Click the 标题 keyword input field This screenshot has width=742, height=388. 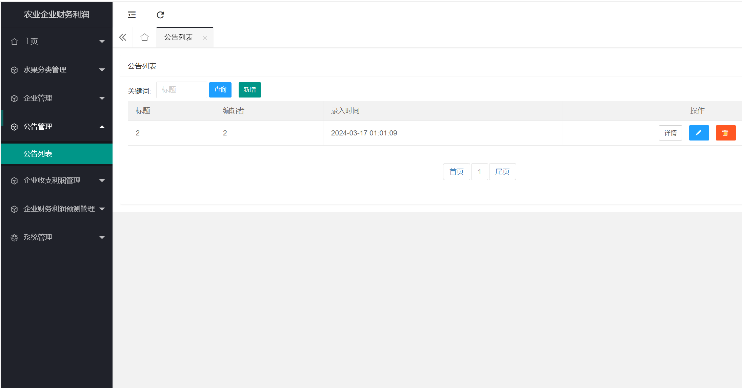(x=181, y=90)
